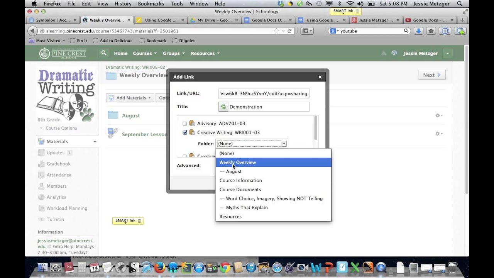Click the Firefox back arrow button

pyautogui.click(x=32, y=31)
